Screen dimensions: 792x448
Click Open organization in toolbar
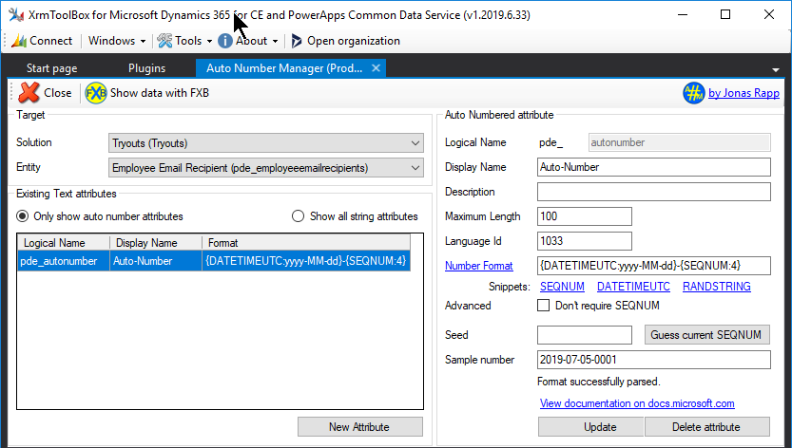click(x=345, y=41)
